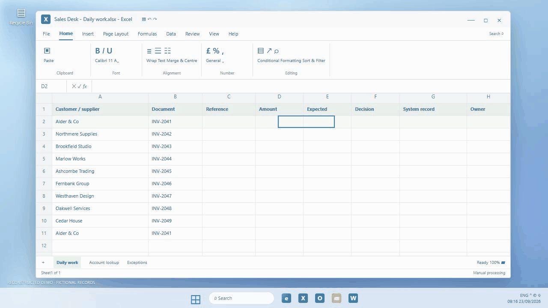Add a new sheet with the plus icon
Viewport: 548px width, 308px height.
point(43,263)
